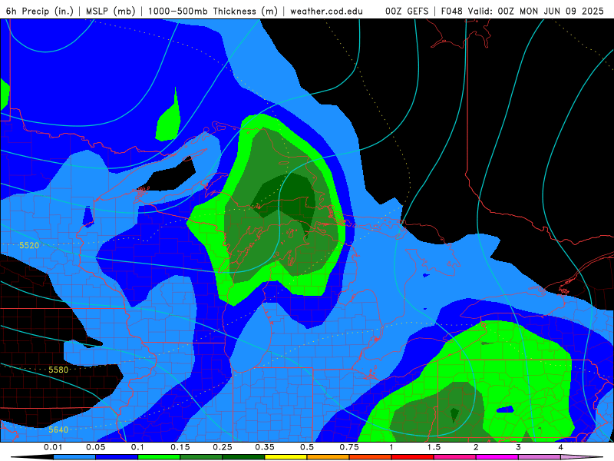The image size is (614, 461).
Task: Click the violet 3 inch legend swatch
Action: pyautogui.click(x=540, y=457)
